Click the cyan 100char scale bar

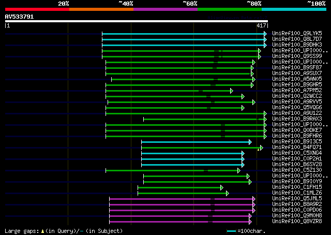[x=231, y=231]
